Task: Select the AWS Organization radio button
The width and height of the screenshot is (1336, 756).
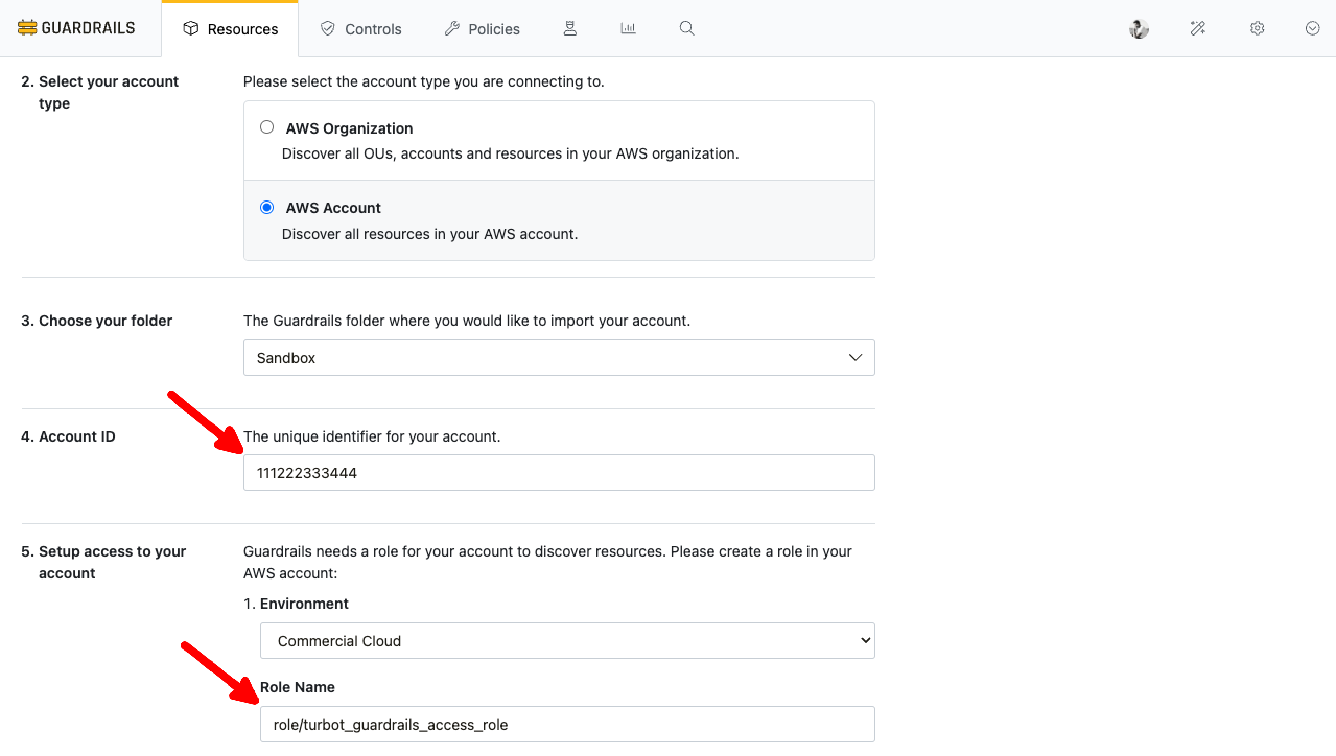Action: pos(267,127)
